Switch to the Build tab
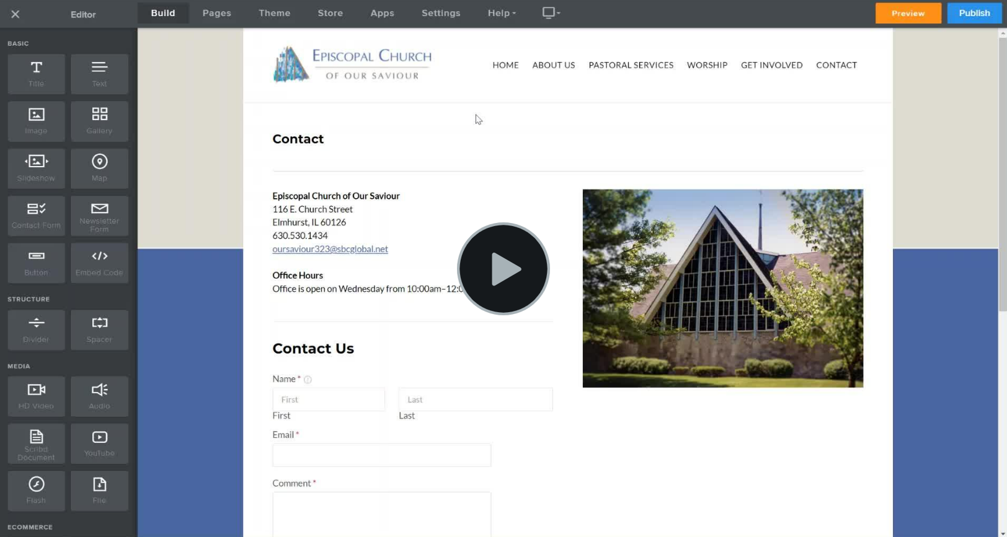Viewport: 1007px width, 537px height. coord(163,13)
